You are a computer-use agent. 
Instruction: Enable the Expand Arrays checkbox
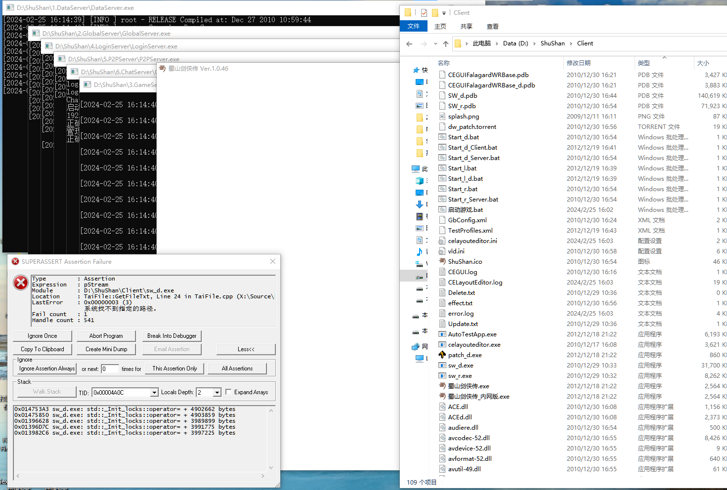pyautogui.click(x=228, y=392)
